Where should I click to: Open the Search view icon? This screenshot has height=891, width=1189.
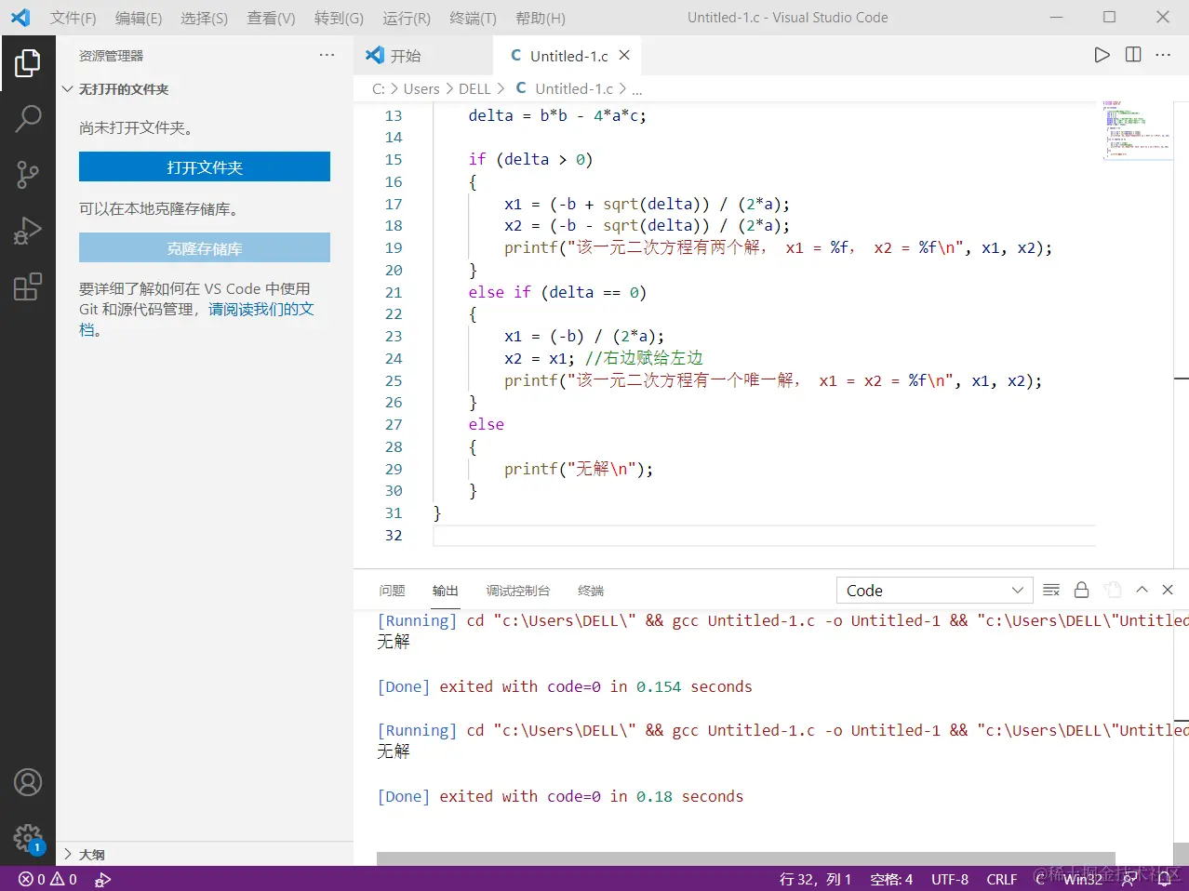click(28, 118)
